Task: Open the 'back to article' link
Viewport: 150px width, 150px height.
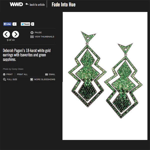Action: point(37,5)
